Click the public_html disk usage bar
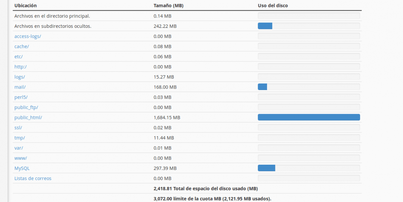403x202 pixels. pos(309,117)
